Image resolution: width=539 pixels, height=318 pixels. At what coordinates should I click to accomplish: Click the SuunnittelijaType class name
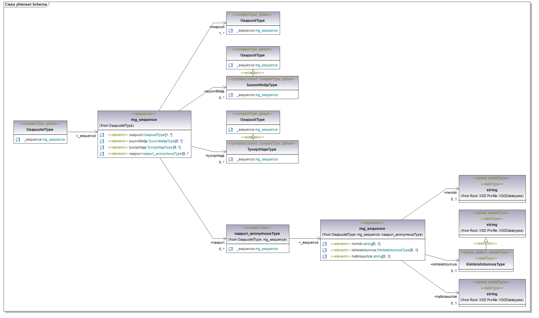click(262, 85)
